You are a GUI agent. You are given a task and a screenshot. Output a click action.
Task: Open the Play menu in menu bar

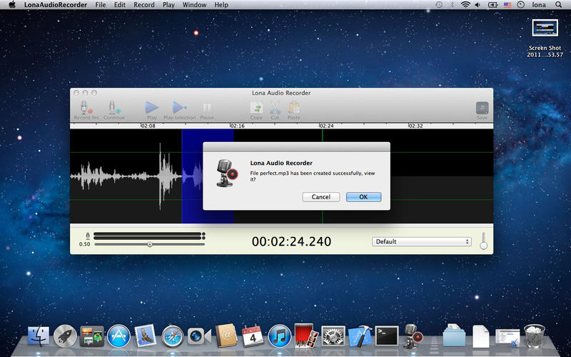point(168,5)
